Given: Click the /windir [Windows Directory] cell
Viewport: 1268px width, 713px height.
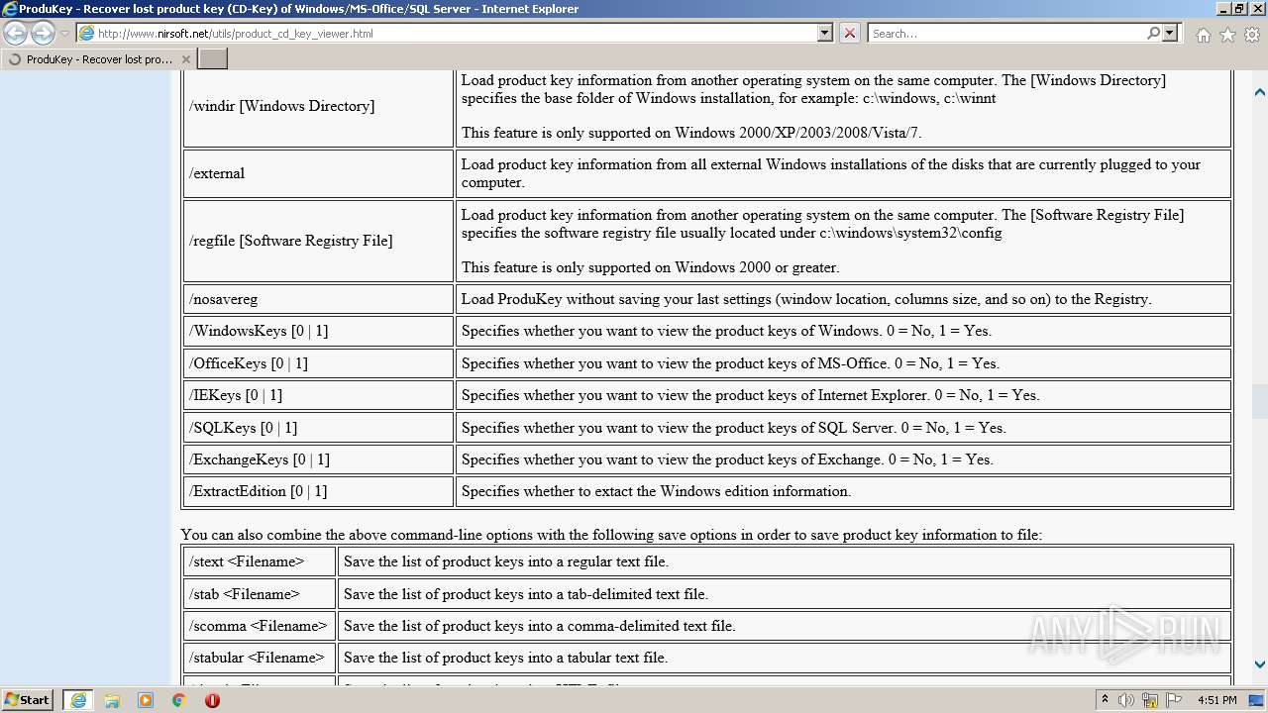Looking at the screenshot, I should [x=318, y=106].
